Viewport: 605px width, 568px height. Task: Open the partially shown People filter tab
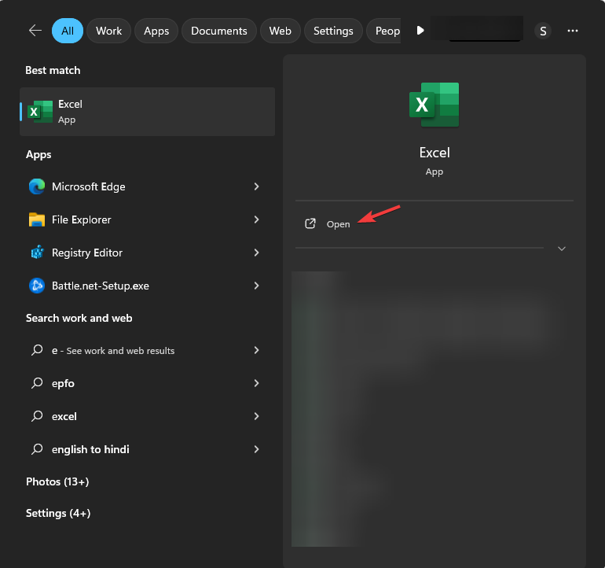[384, 31]
